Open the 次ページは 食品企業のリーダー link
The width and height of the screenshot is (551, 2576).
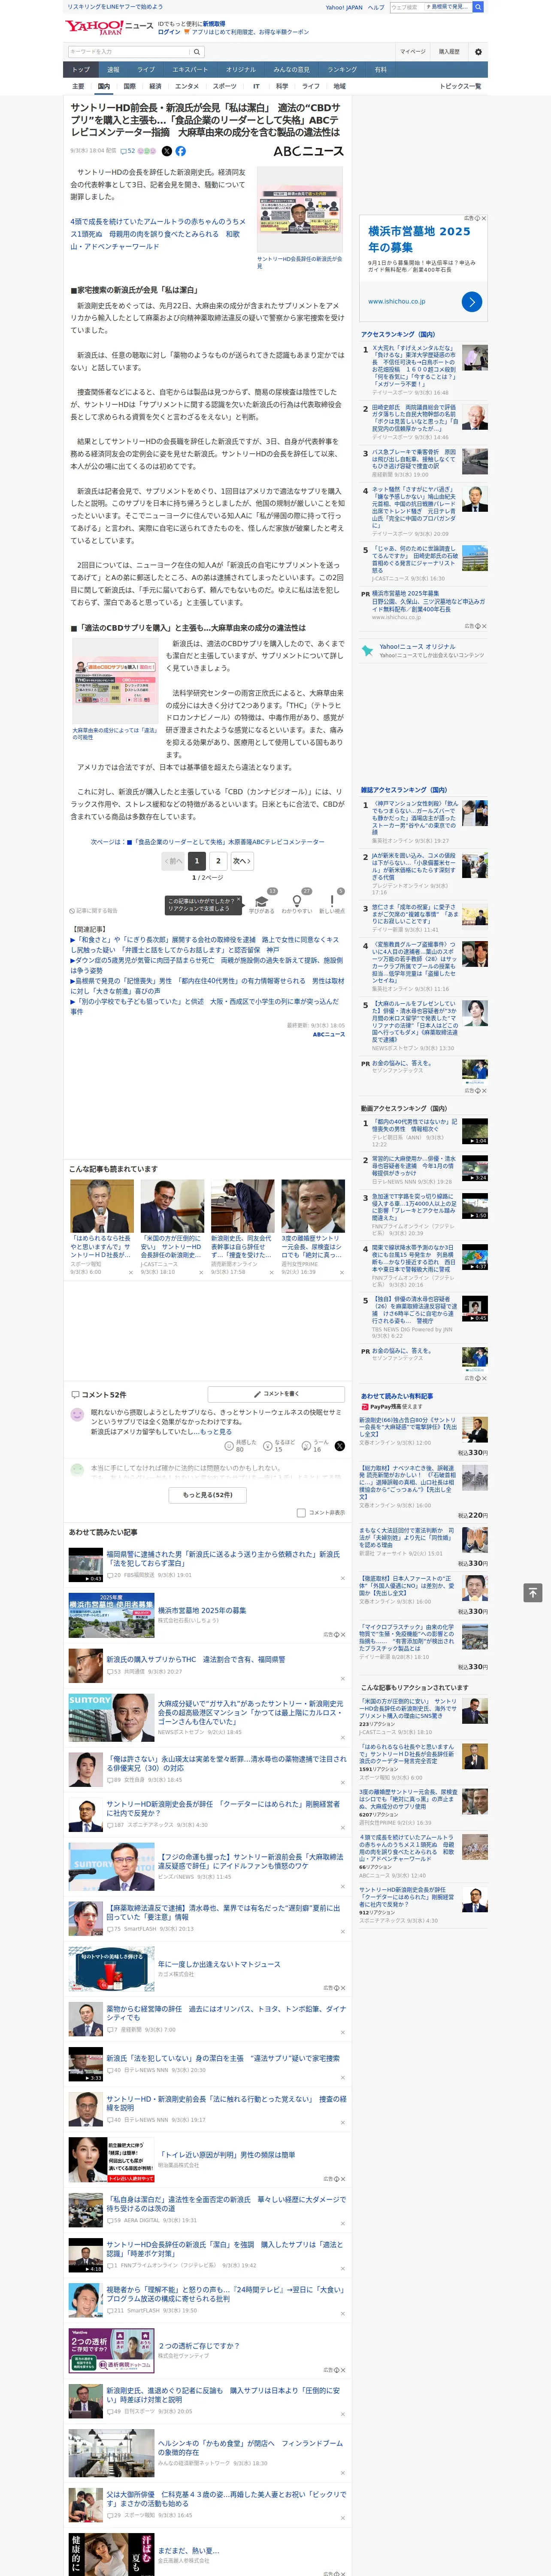tap(208, 842)
